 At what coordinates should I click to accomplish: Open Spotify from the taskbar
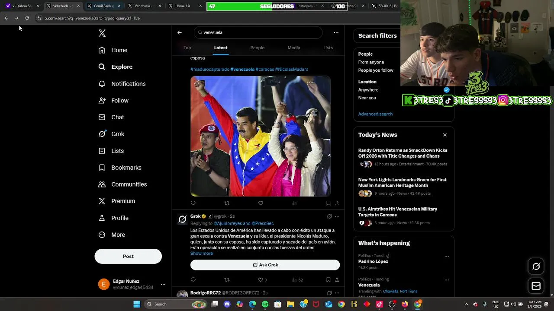[x=265, y=304]
